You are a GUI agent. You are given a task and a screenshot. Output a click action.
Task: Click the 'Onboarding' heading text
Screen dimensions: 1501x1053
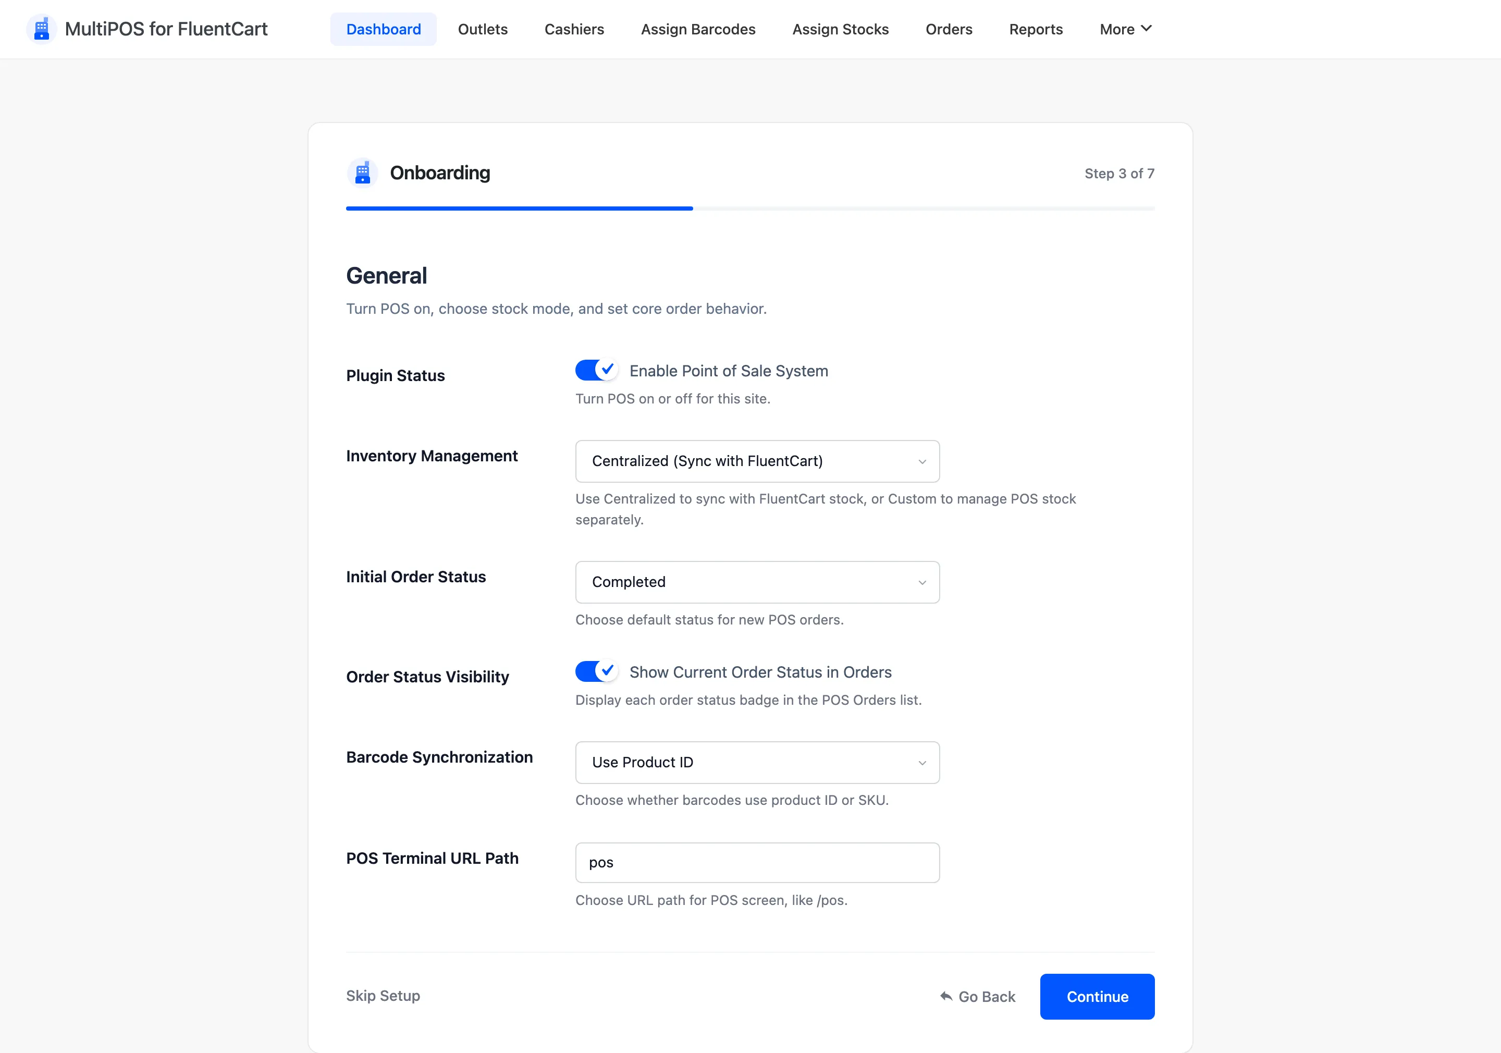pos(440,173)
